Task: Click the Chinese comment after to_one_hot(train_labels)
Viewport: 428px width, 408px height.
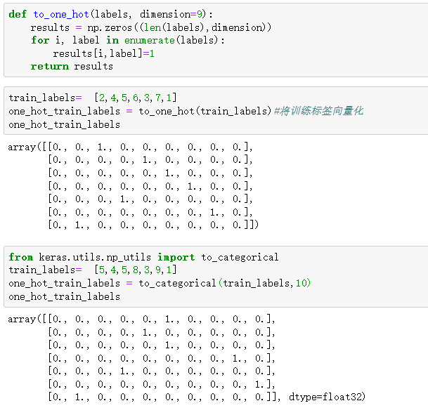Action: tap(318, 111)
